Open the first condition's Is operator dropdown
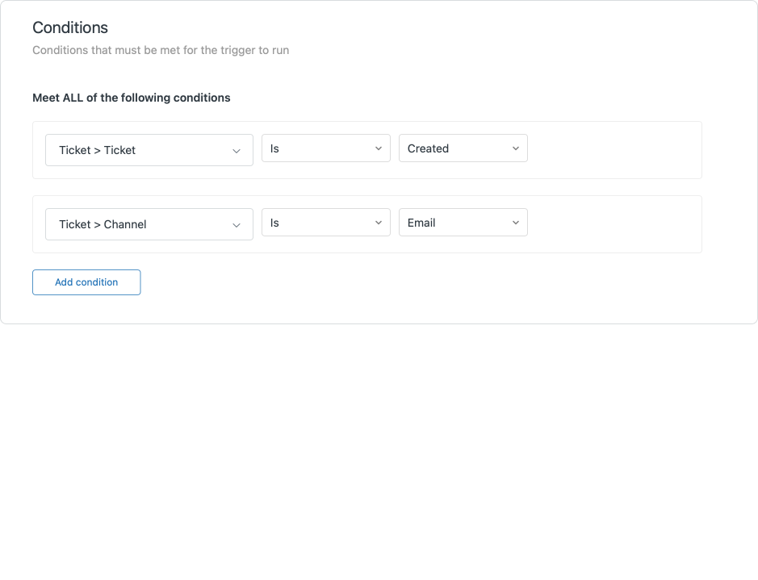758x580 pixels. coord(317,148)
